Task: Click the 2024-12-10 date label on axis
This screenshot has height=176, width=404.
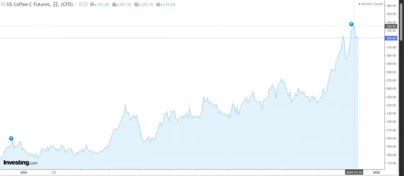Action: (x=354, y=172)
